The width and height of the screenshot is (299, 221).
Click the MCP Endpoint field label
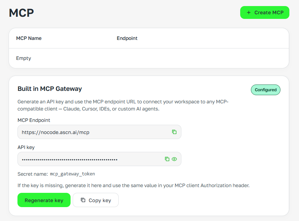(x=34, y=120)
